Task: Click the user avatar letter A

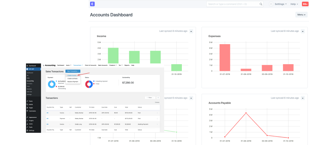Action: click(x=271, y=4)
